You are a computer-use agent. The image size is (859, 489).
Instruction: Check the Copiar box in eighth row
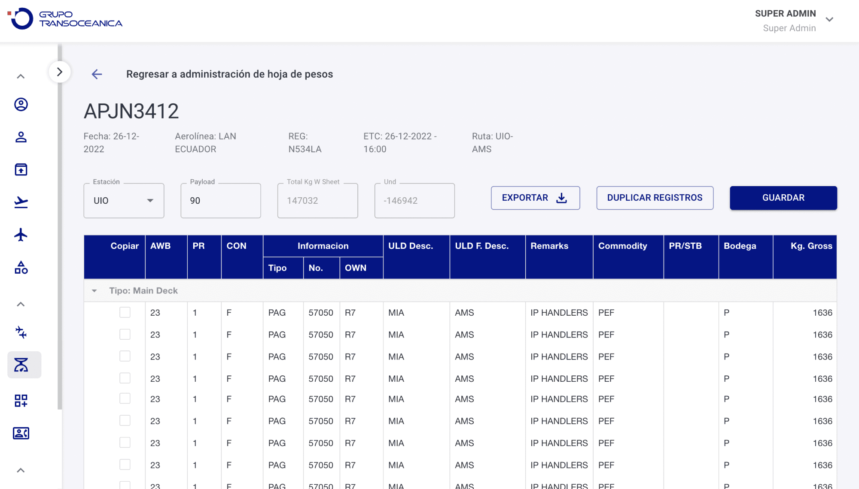(125, 465)
